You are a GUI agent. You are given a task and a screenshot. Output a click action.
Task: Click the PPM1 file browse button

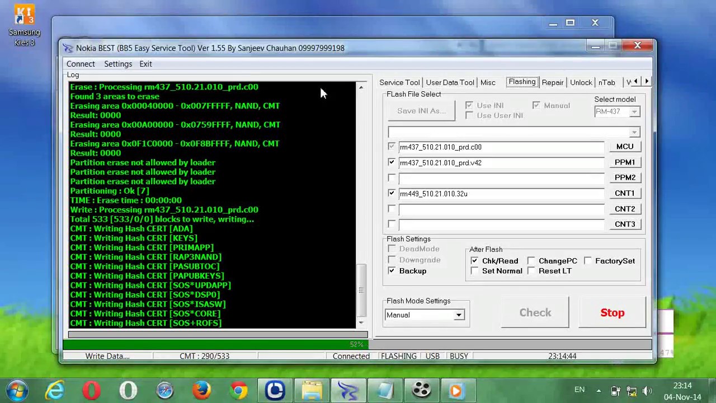click(x=625, y=162)
